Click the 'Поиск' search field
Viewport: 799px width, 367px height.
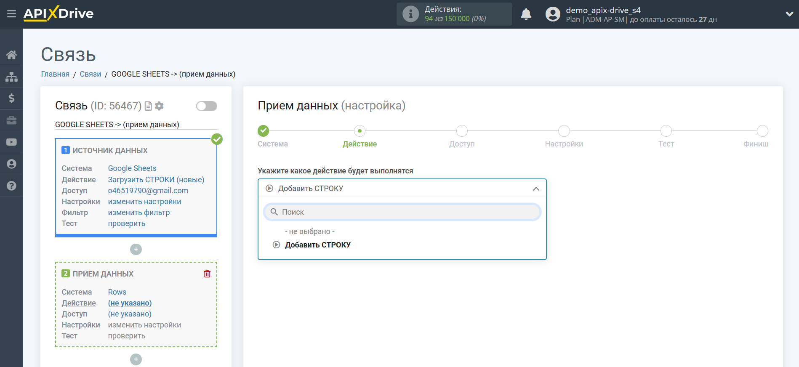[x=402, y=212]
